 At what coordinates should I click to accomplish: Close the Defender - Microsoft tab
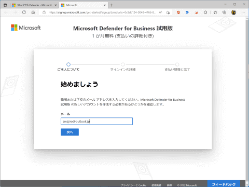56,5
